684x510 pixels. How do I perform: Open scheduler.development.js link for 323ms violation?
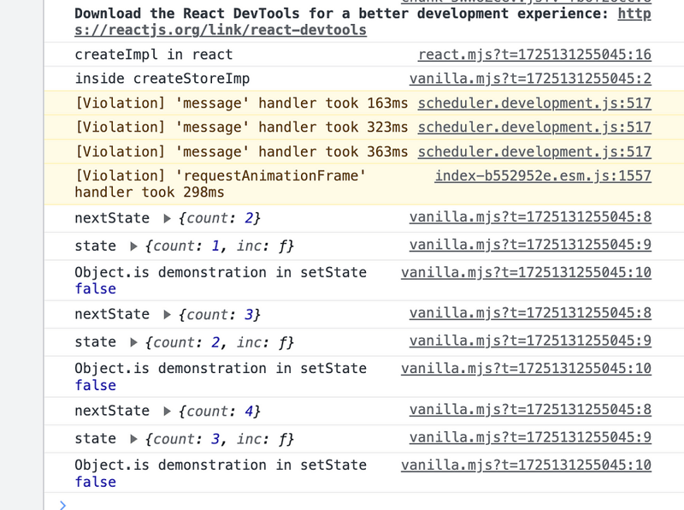pyautogui.click(x=535, y=127)
